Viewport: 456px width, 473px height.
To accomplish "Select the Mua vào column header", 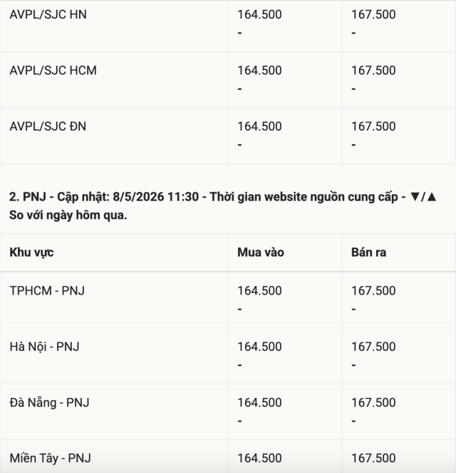I will tap(261, 253).
